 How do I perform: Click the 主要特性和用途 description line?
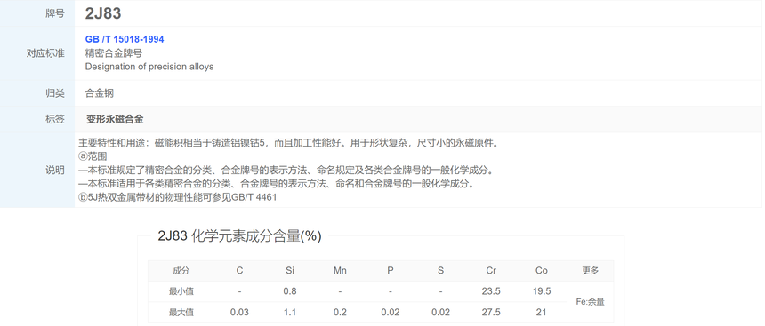288,143
